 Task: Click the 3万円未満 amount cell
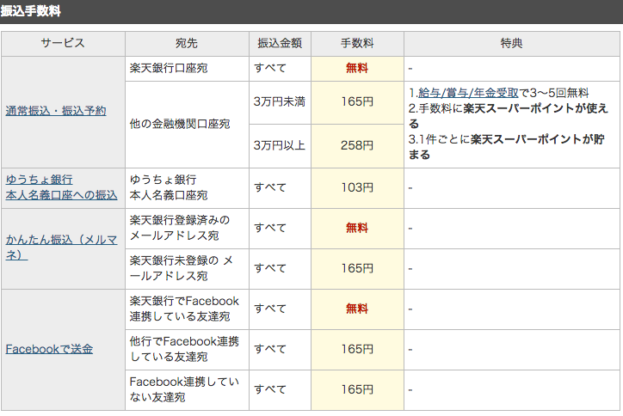click(280, 102)
